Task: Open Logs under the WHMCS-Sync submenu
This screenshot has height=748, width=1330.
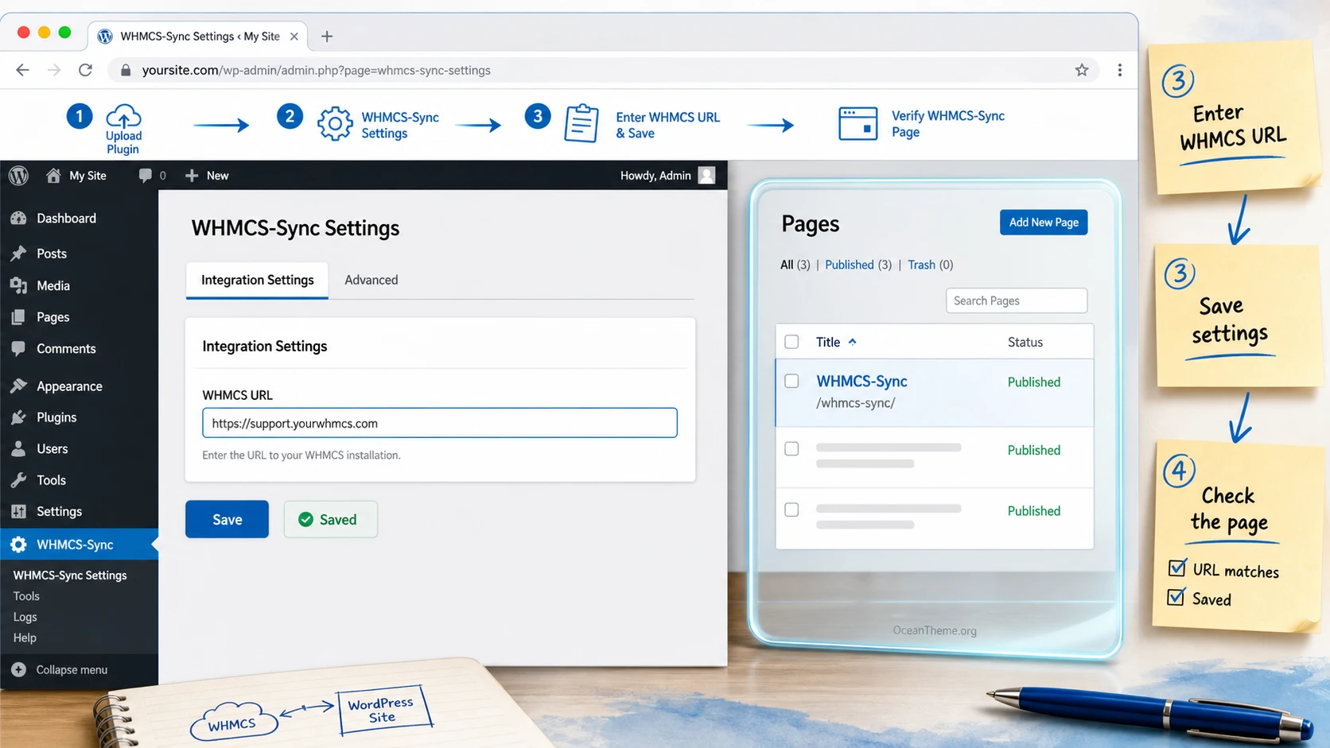Action: [25, 617]
